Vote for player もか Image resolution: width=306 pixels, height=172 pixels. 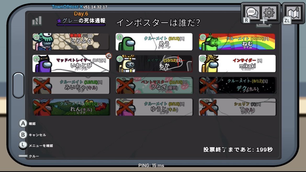click(154, 63)
